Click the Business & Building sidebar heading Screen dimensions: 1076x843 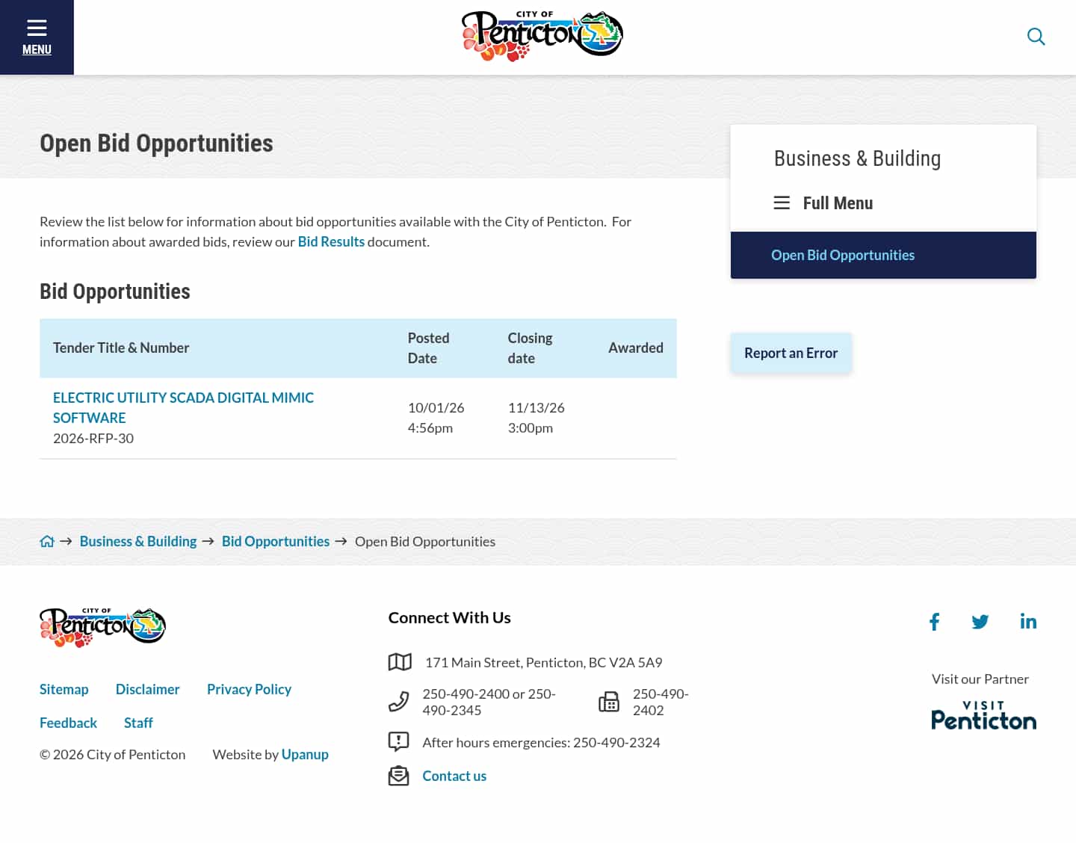[857, 158]
